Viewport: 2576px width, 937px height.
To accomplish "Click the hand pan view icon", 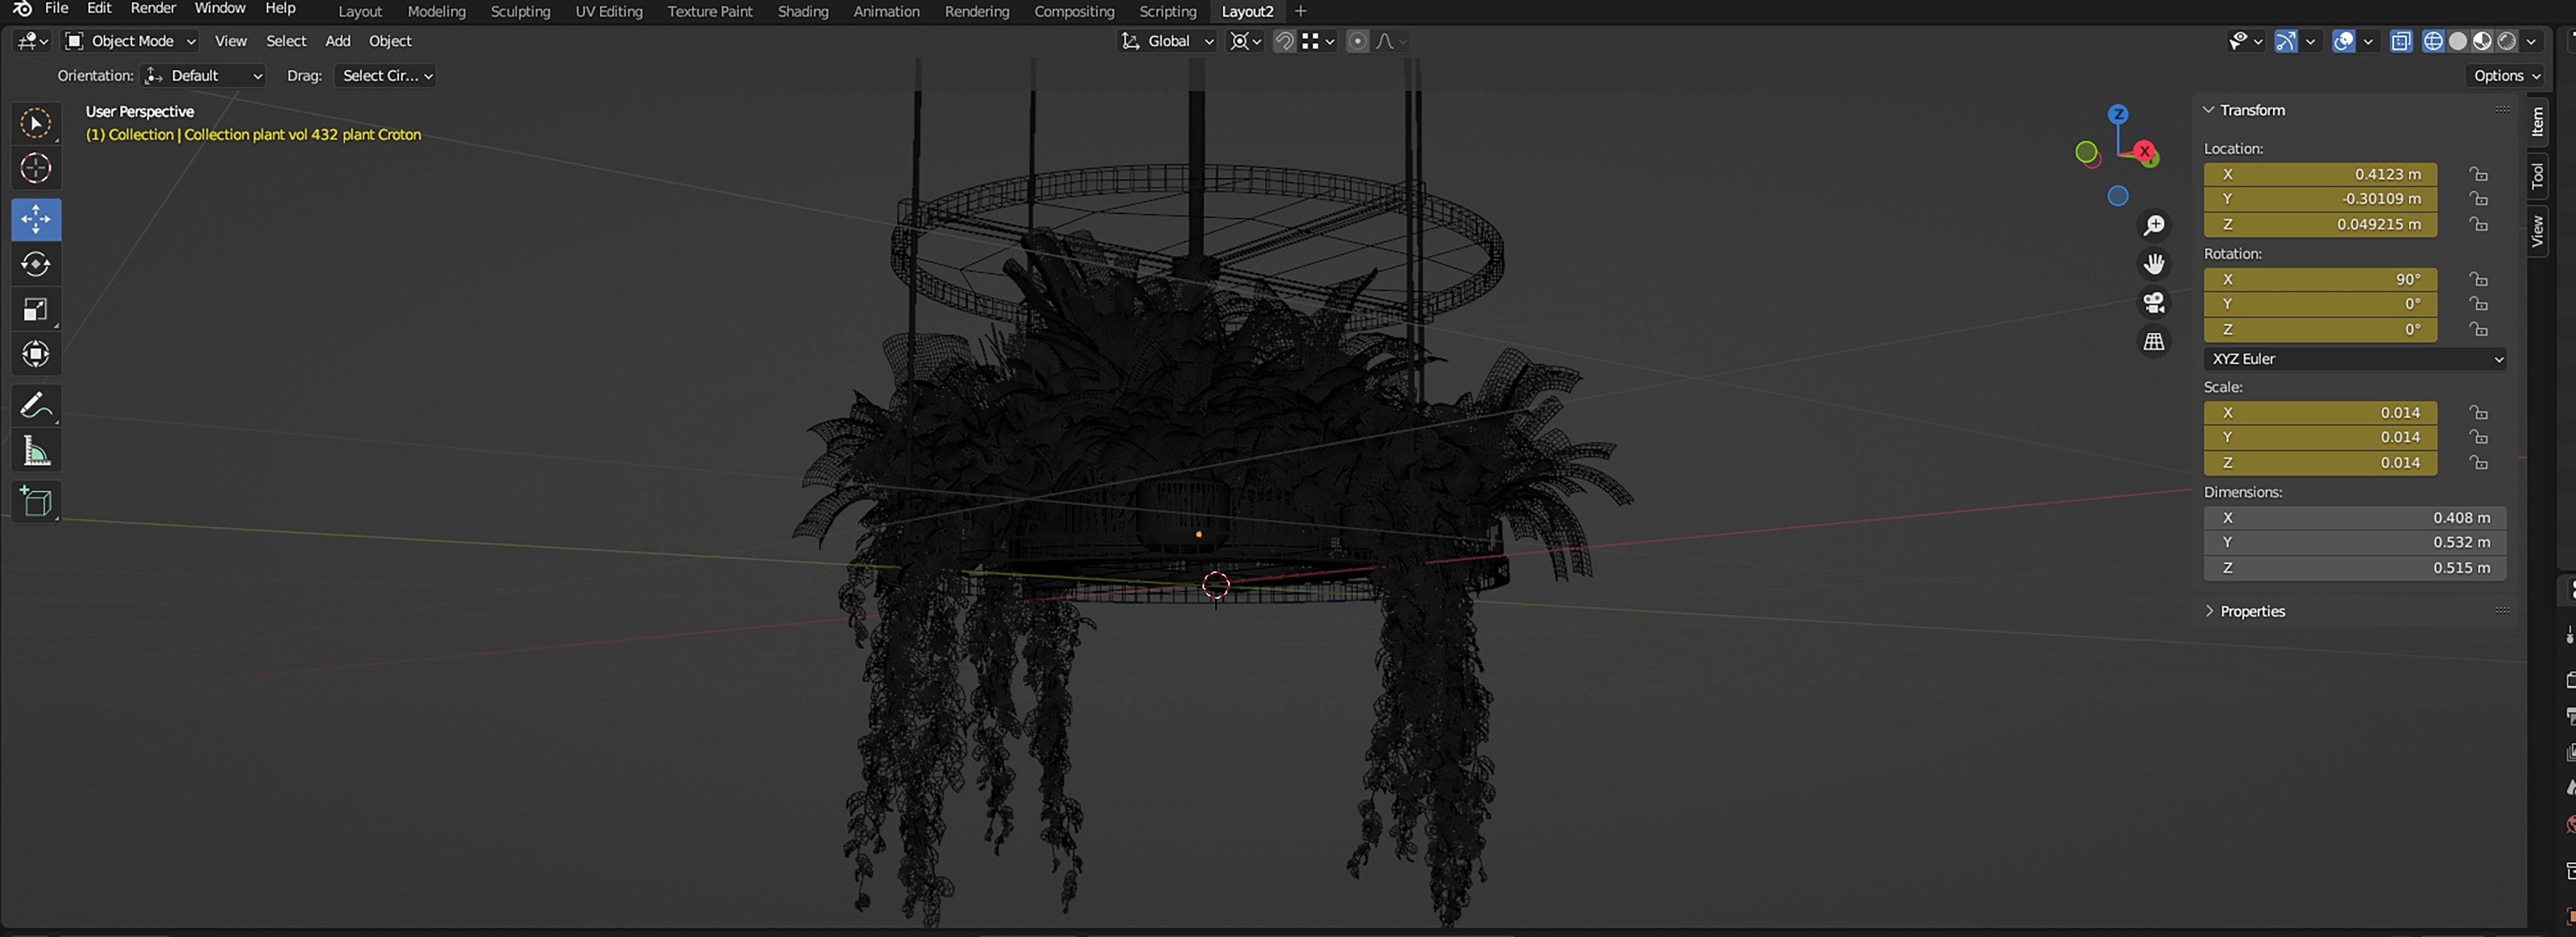I will (x=2154, y=264).
